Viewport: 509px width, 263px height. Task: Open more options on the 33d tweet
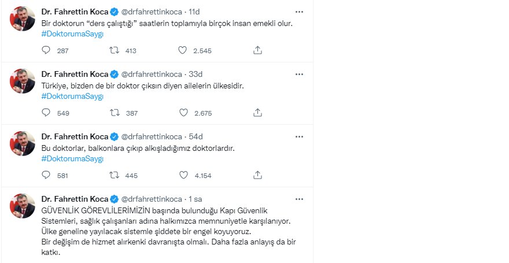298,74
